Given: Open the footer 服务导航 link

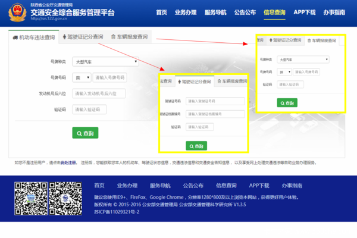Looking at the screenshot, I should 160,186.
